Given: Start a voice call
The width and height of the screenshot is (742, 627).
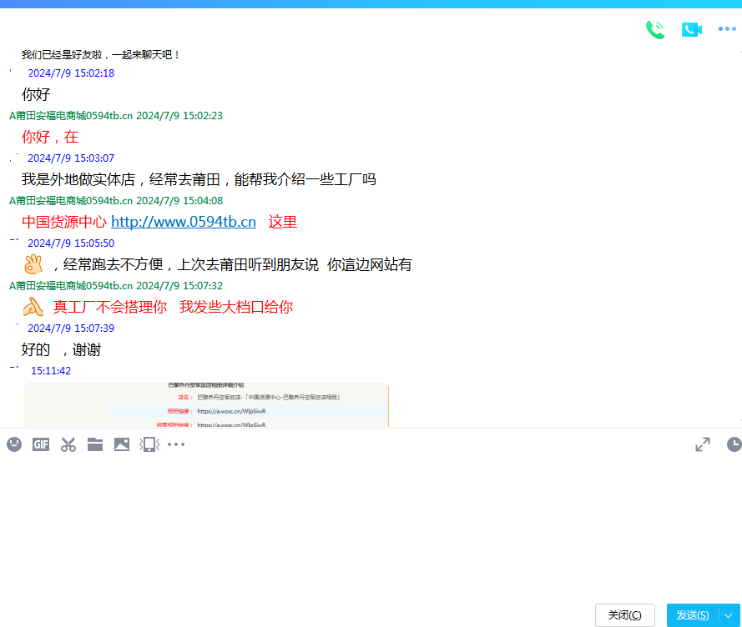Looking at the screenshot, I should coord(655,30).
